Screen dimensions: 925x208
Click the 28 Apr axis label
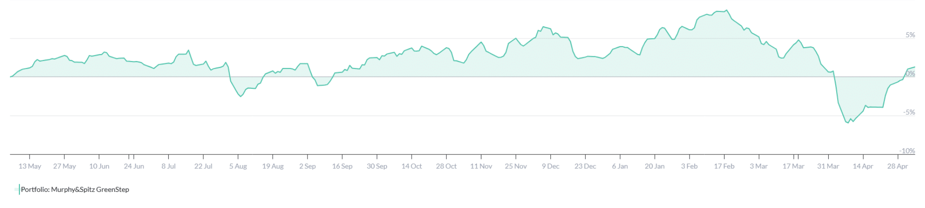click(897, 166)
